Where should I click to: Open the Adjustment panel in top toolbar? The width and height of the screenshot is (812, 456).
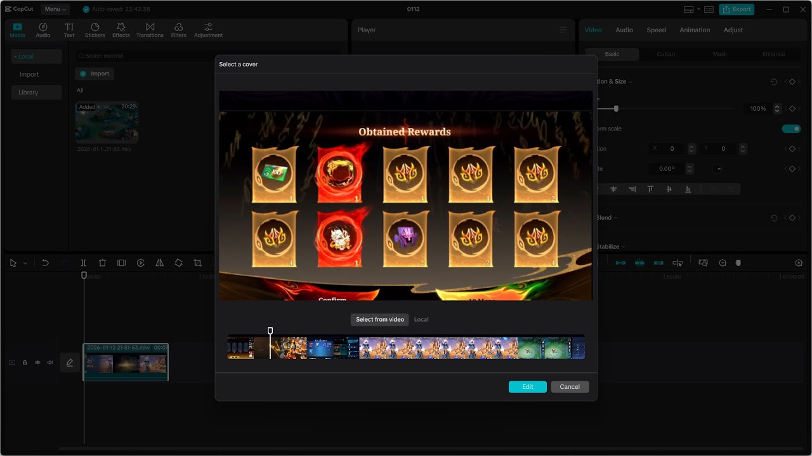coord(208,30)
